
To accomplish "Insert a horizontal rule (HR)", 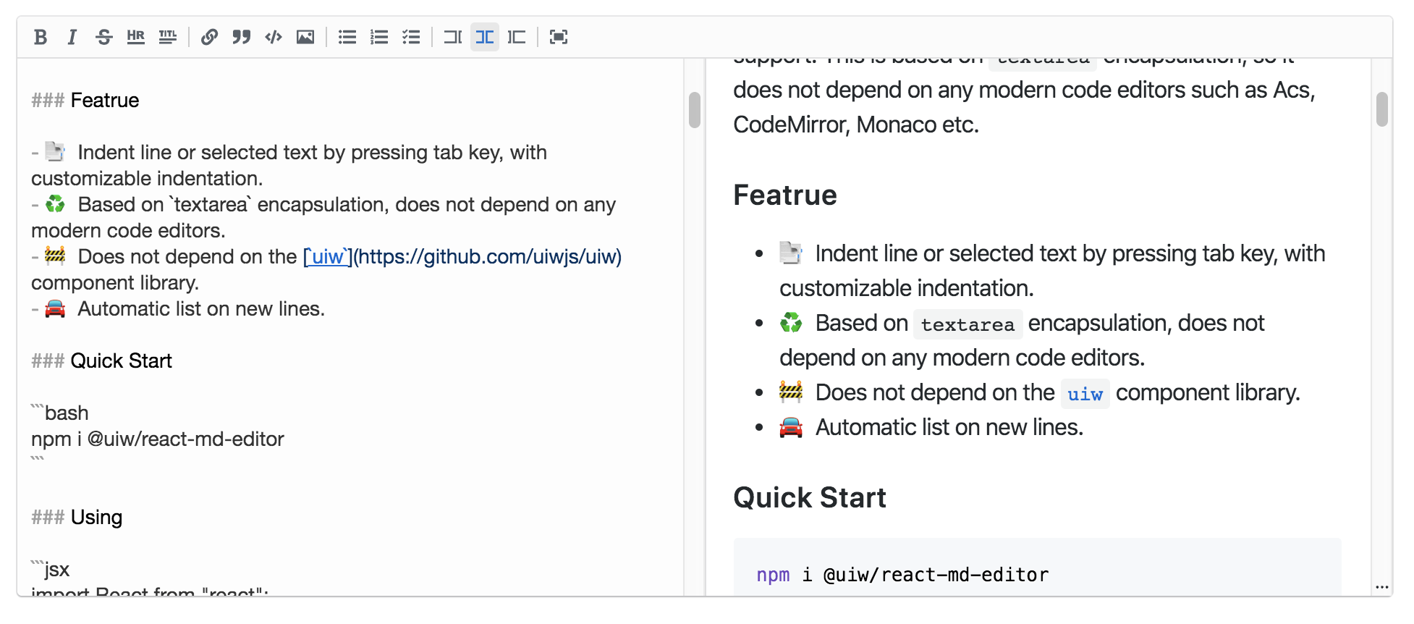I will click(x=135, y=37).
